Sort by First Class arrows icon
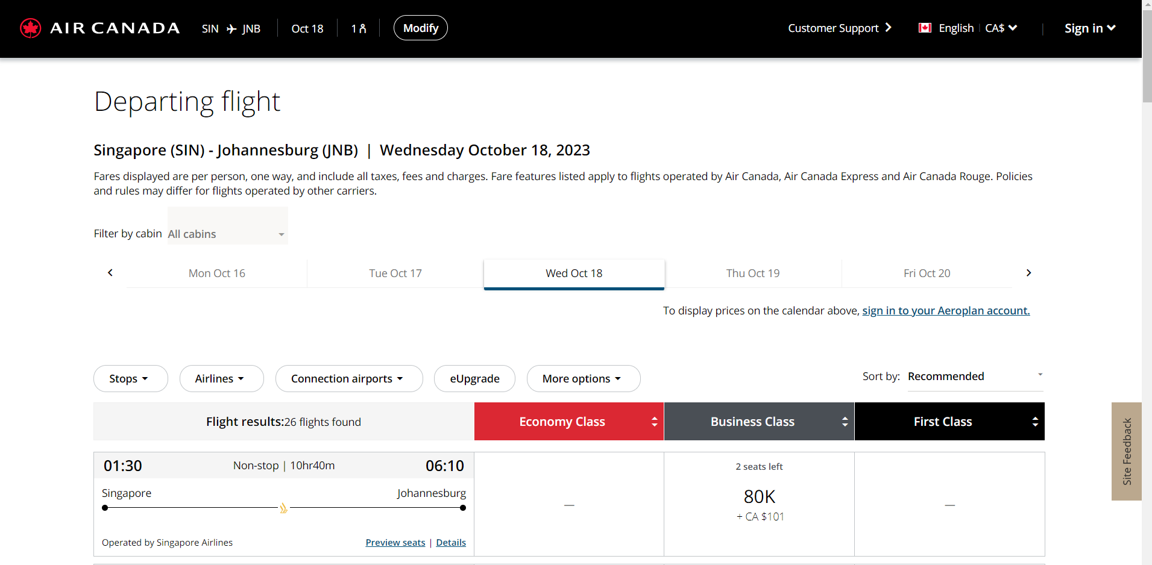 click(x=1036, y=422)
